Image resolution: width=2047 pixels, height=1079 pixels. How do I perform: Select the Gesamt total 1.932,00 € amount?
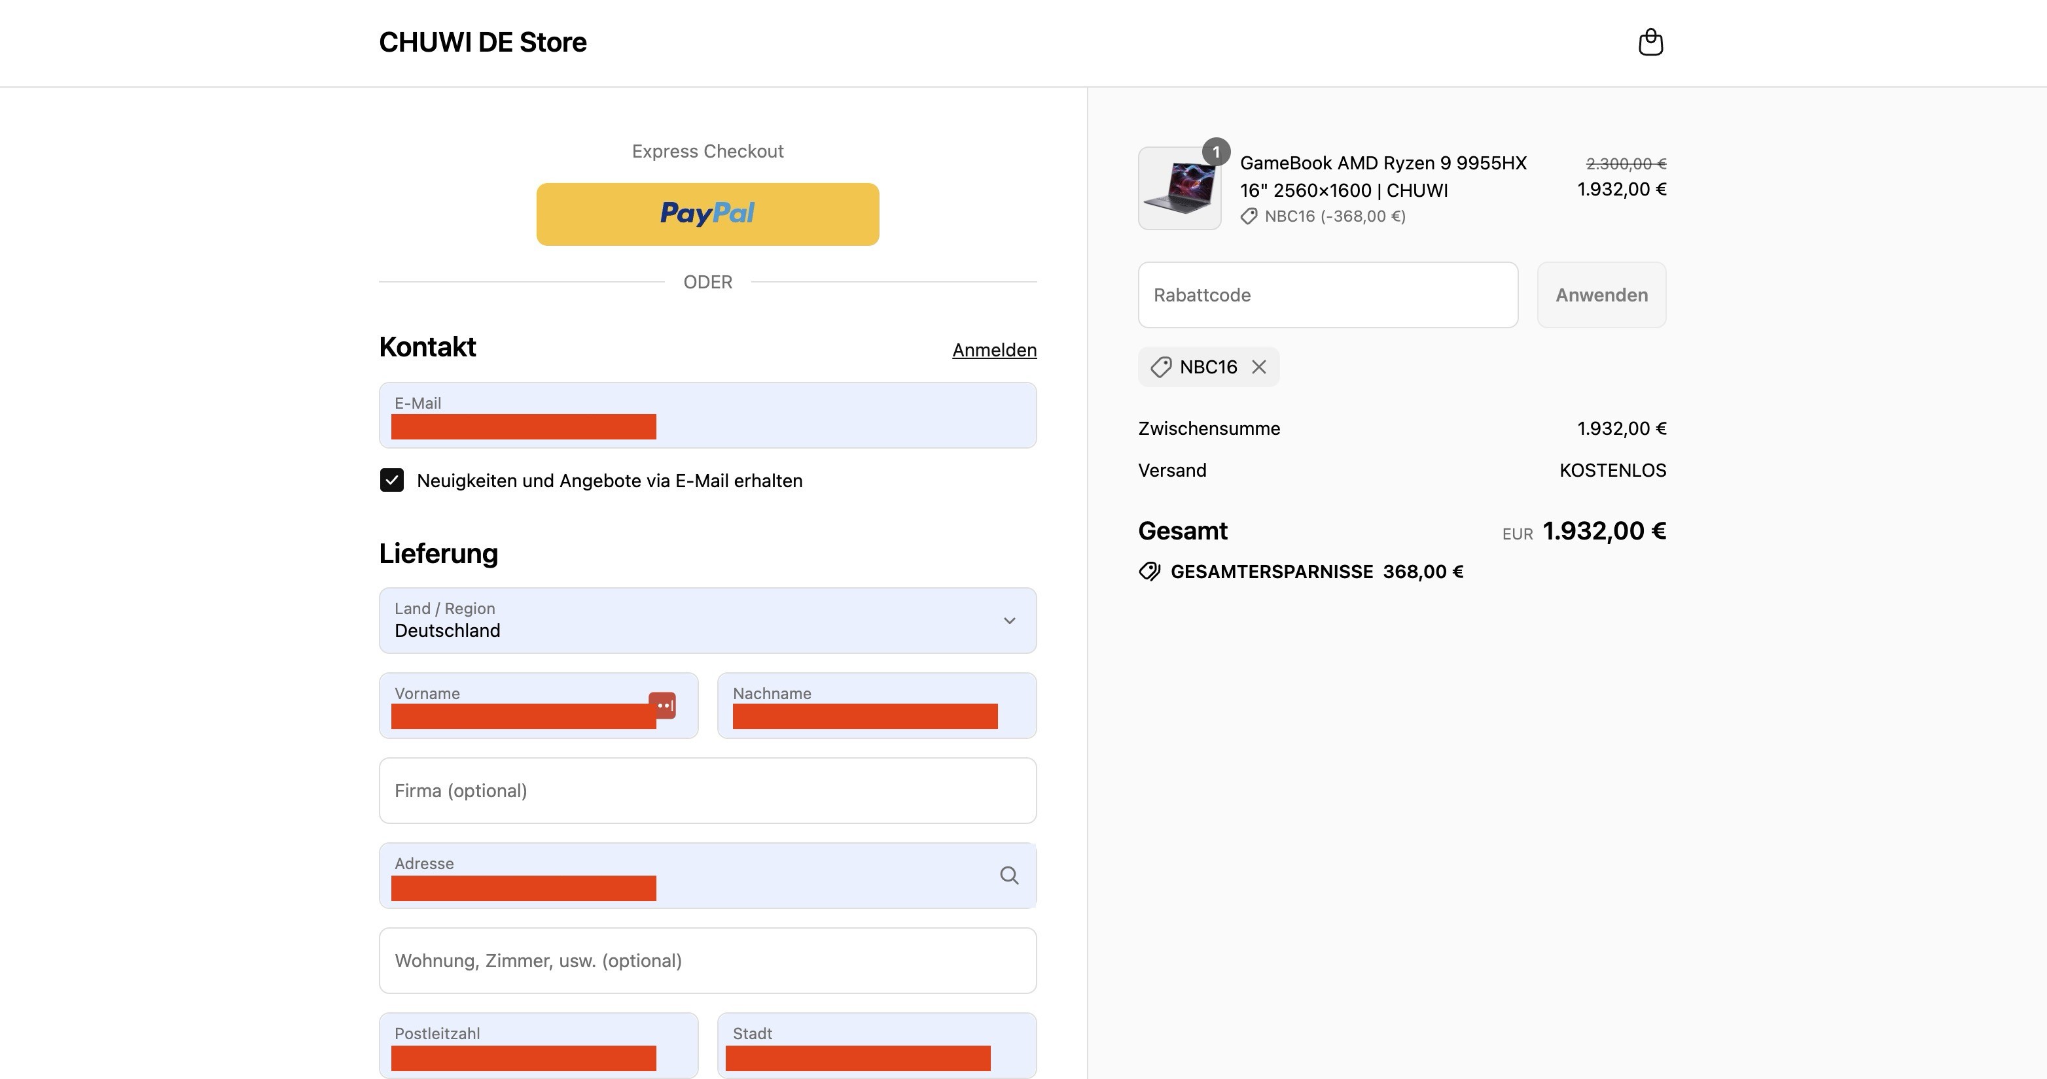click(x=1603, y=530)
